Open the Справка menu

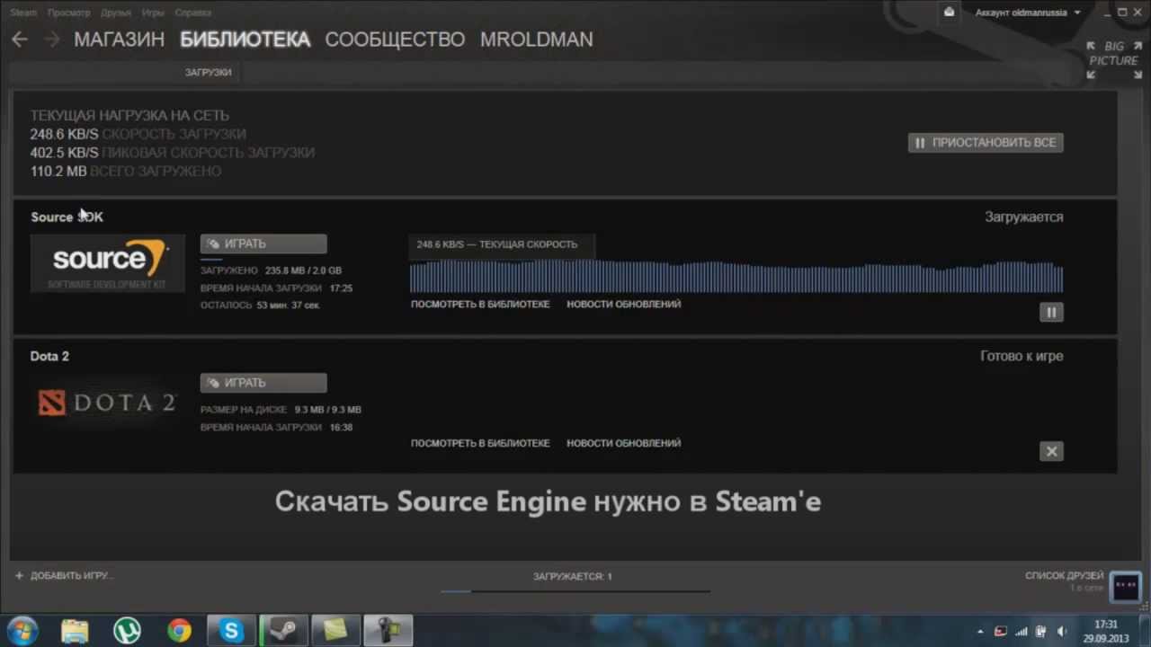(x=192, y=13)
